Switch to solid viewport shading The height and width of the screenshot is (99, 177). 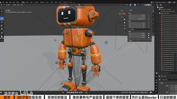147,5
